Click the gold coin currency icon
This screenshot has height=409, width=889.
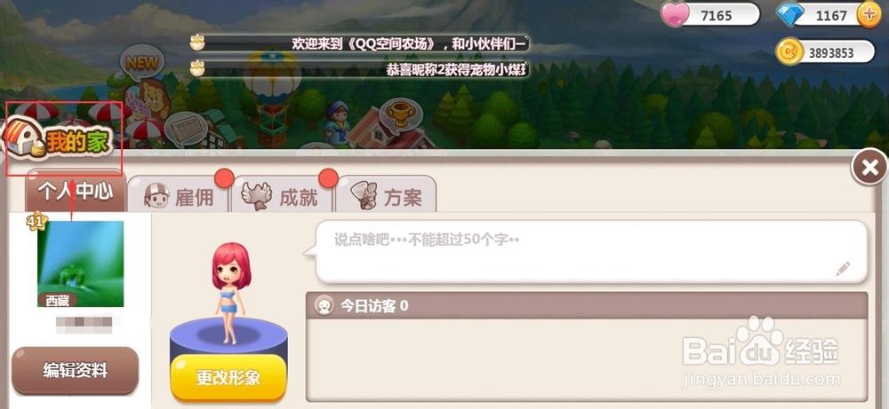[x=789, y=52]
